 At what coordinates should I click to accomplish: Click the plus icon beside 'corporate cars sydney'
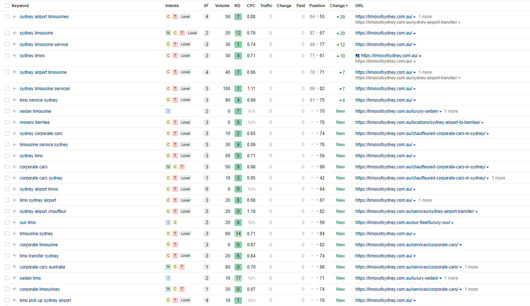14,178
